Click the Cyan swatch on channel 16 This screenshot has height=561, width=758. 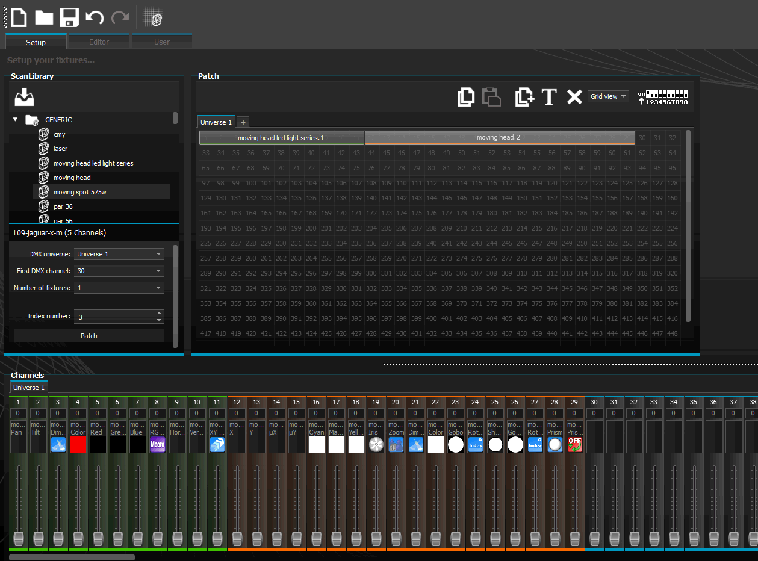pos(316,445)
